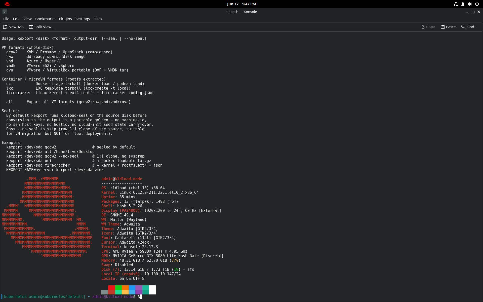Open the power menu icon
The height and width of the screenshot is (302, 483).
tap(477, 4)
